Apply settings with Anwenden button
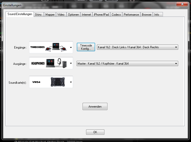This screenshot has width=191, height=142. coord(95,107)
